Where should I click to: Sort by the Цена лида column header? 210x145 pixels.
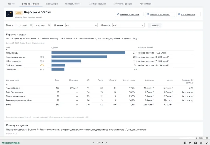click(x=74, y=80)
